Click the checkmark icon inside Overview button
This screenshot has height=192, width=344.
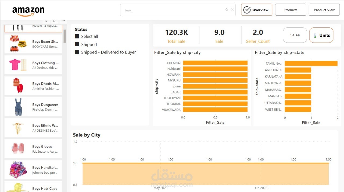[x=248, y=10]
